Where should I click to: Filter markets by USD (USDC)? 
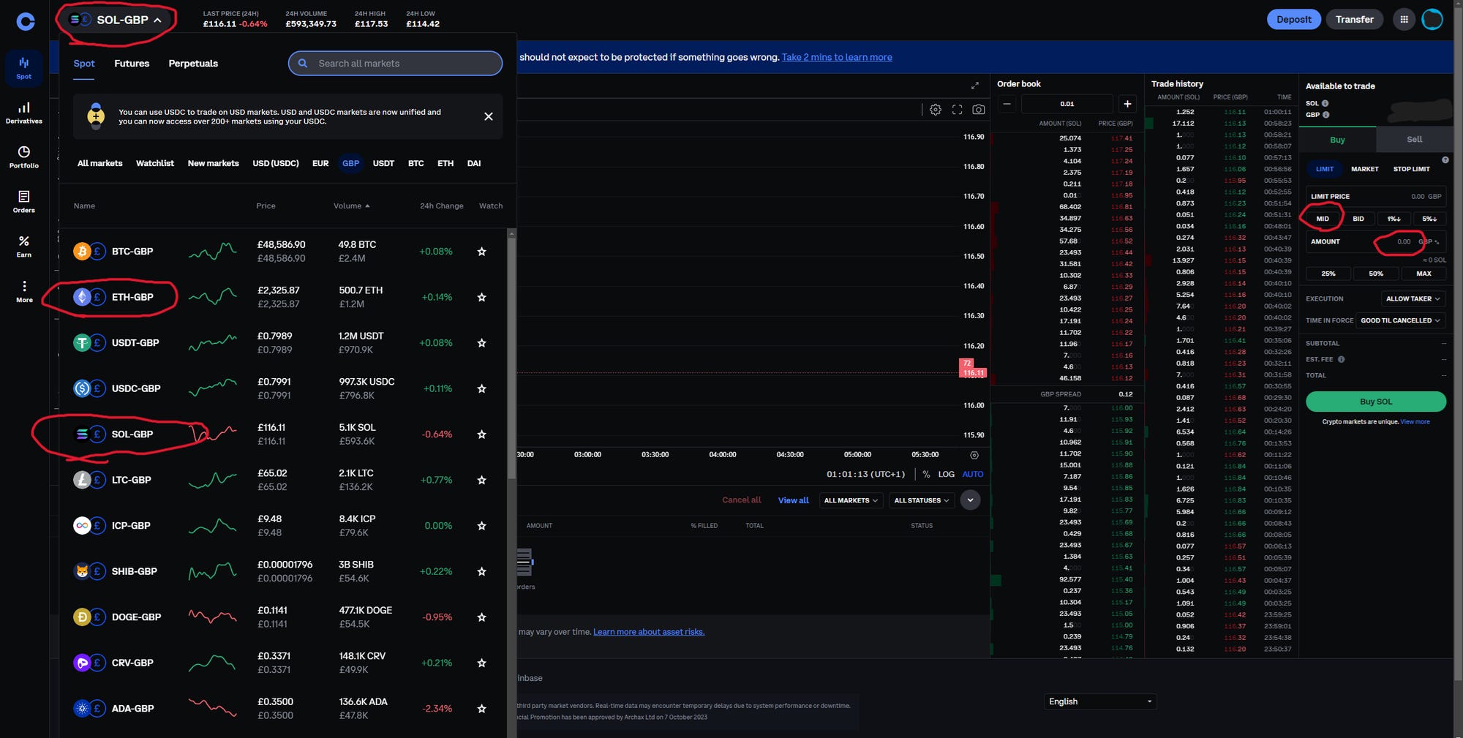[276, 163]
